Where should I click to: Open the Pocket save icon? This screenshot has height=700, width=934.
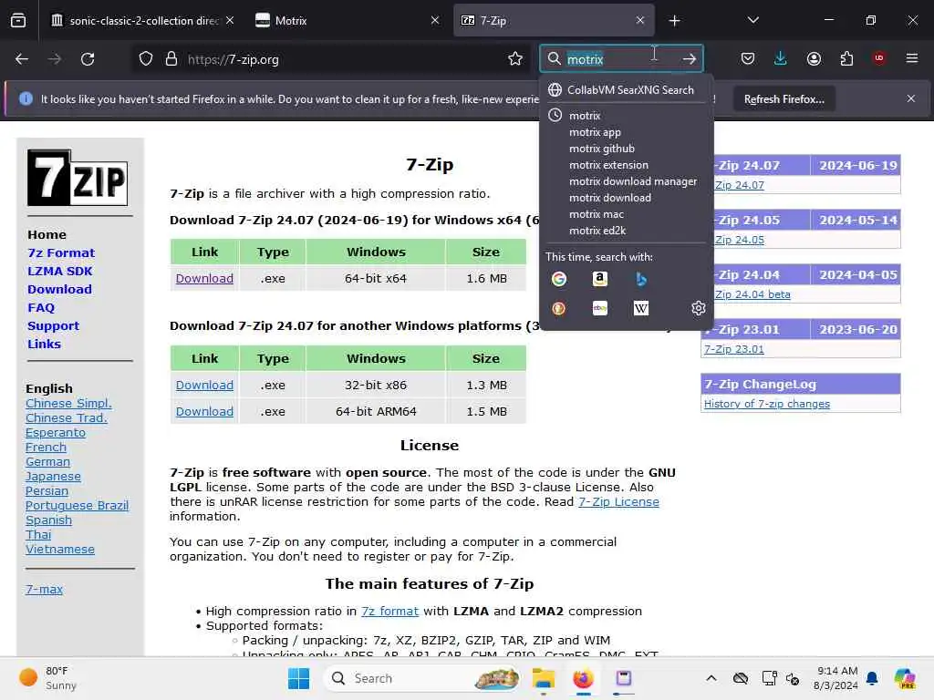click(748, 58)
